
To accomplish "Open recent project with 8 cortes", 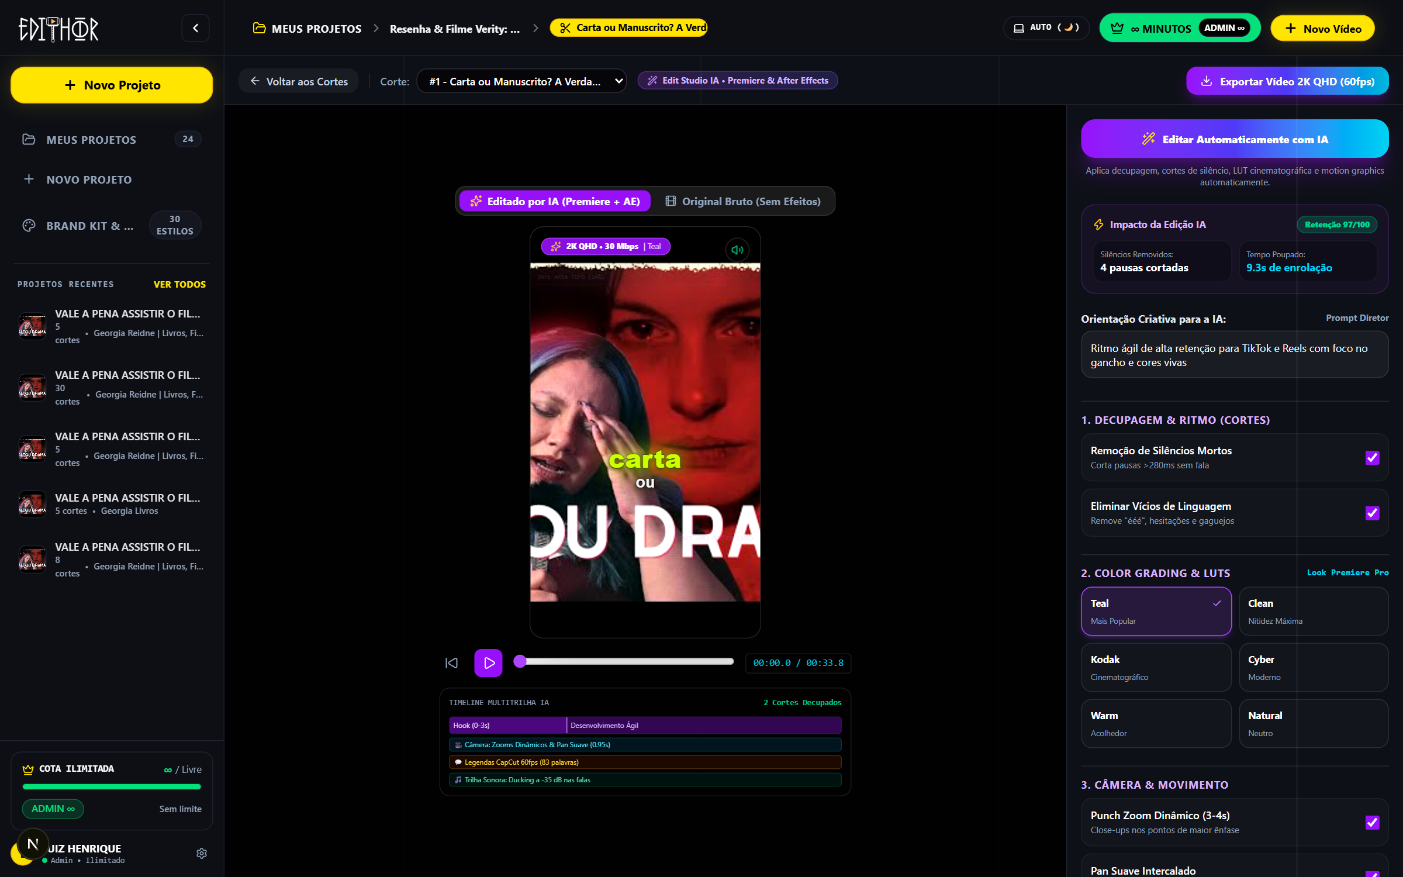I will 111,560.
